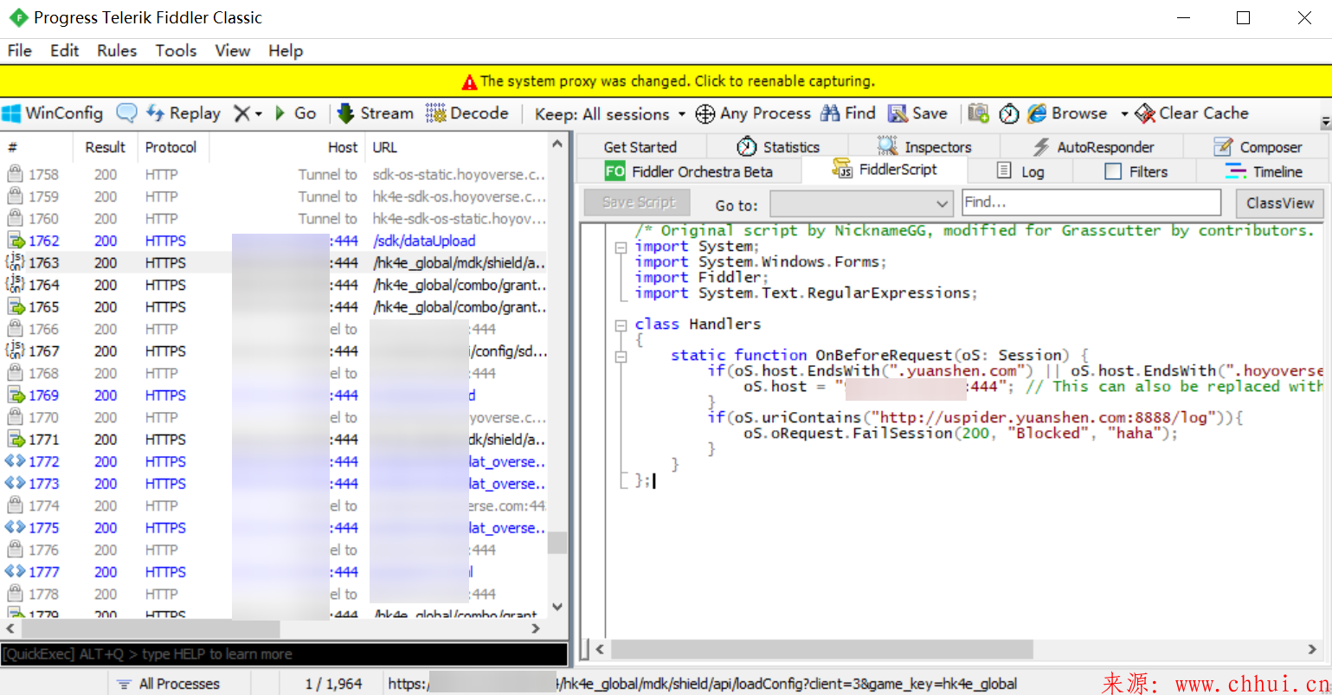Image resolution: width=1332 pixels, height=695 pixels.
Task: Click the Go resume button
Action: 296,113
